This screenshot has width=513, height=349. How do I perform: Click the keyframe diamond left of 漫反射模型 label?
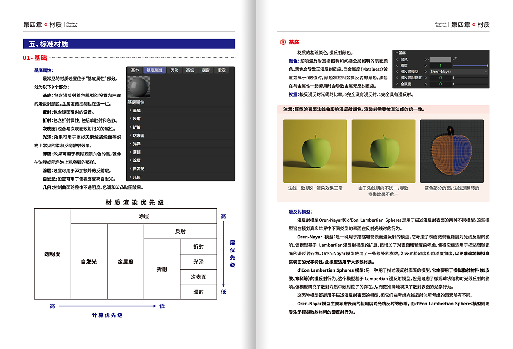pos(398,72)
